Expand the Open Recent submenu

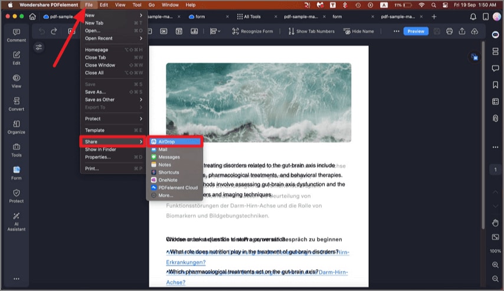113,38
